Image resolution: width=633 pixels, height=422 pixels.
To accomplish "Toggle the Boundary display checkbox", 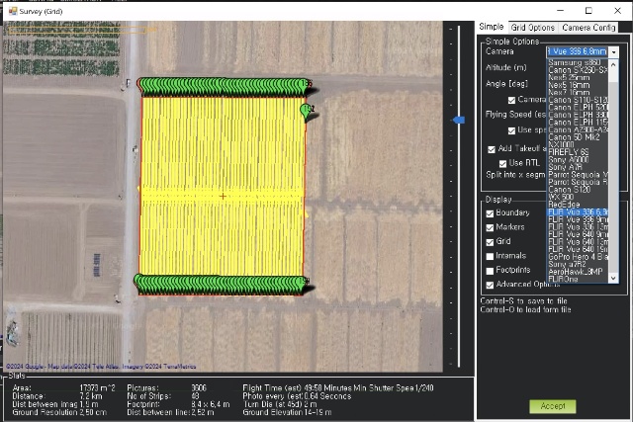I will coord(490,212).
